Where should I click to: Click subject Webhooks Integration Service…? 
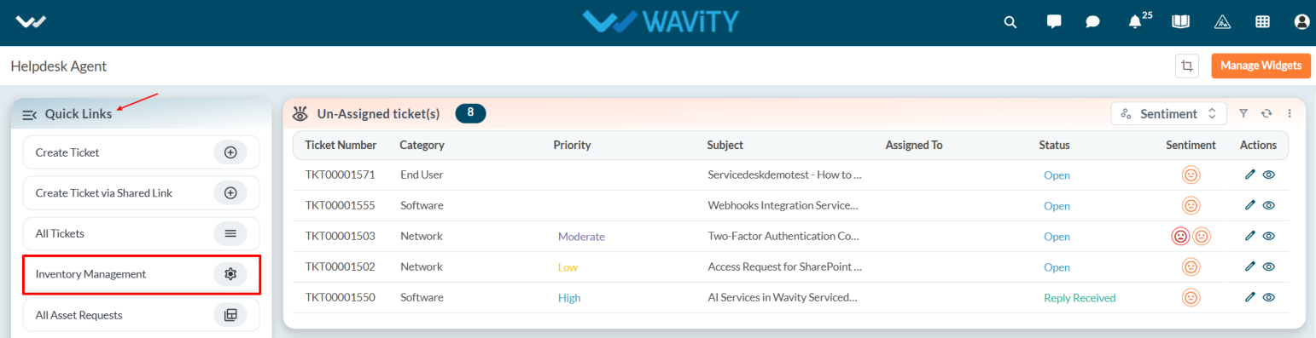click(x=783, y=206)
